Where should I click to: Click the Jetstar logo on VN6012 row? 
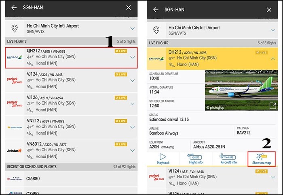coord(15,150)
